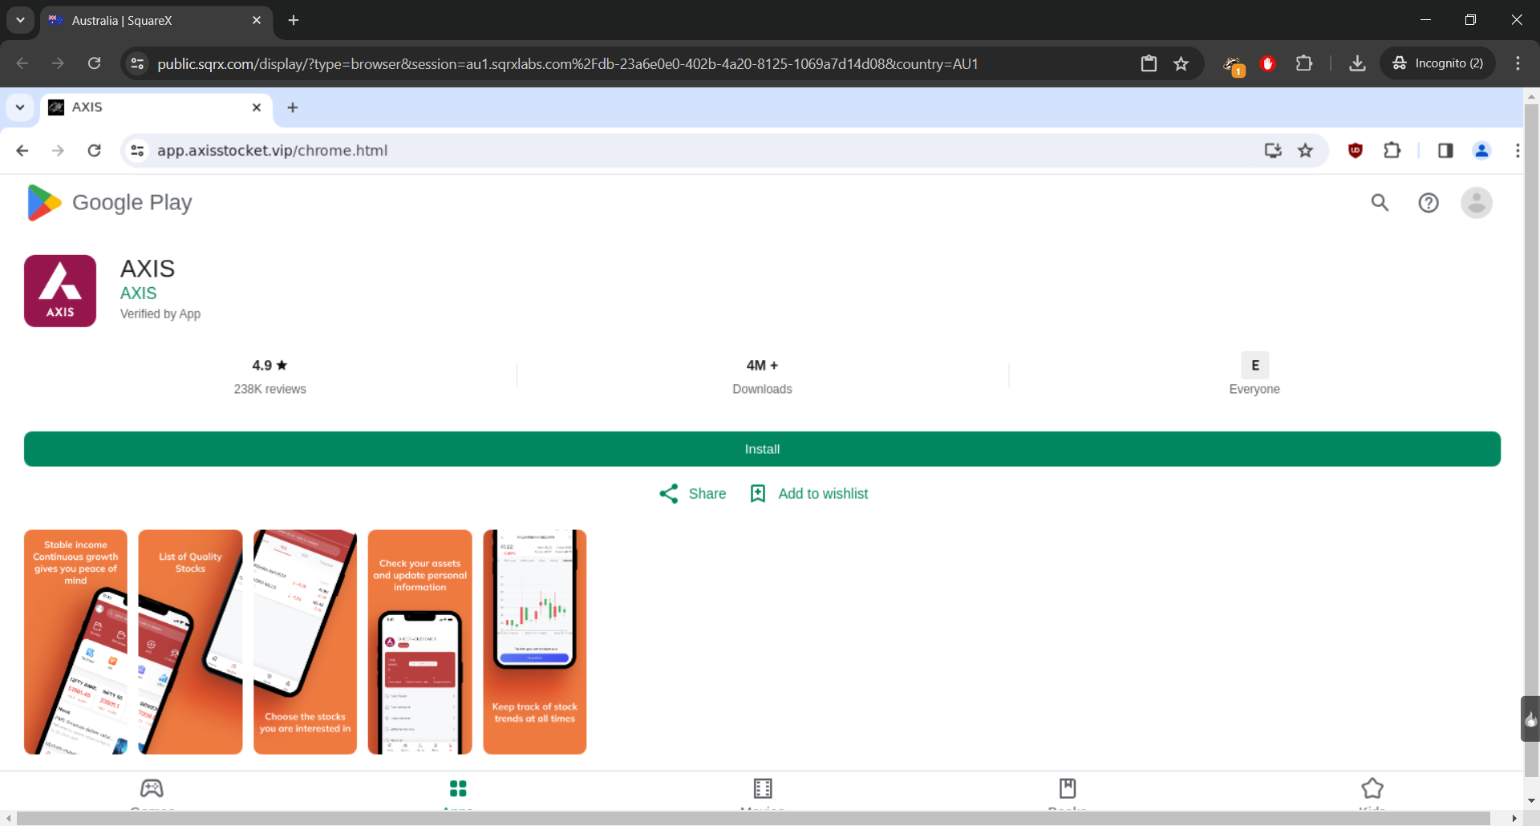Open the 'Stable income' screenshot thumbnail
This screenshot has width=1540, height=826.
click(x=75, y=642)
